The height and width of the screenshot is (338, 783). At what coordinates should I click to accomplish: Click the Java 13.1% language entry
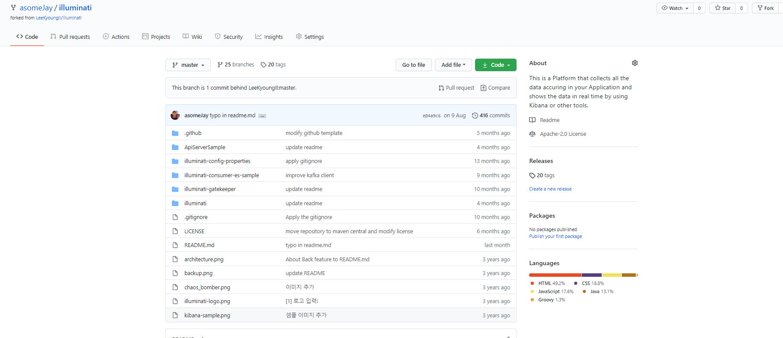pos(598,292)
